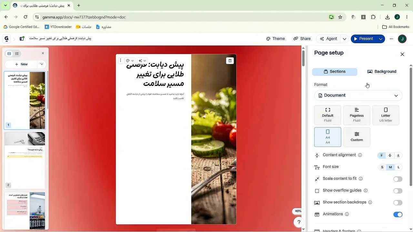The height and width of the screenshot is (232, 413).
Task: Open the help question mark button
Action: pyautogui.click(x=299, y=222)
